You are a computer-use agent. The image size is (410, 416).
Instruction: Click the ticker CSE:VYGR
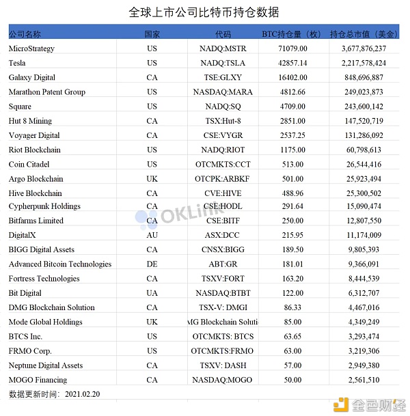[x=223, y=135]
